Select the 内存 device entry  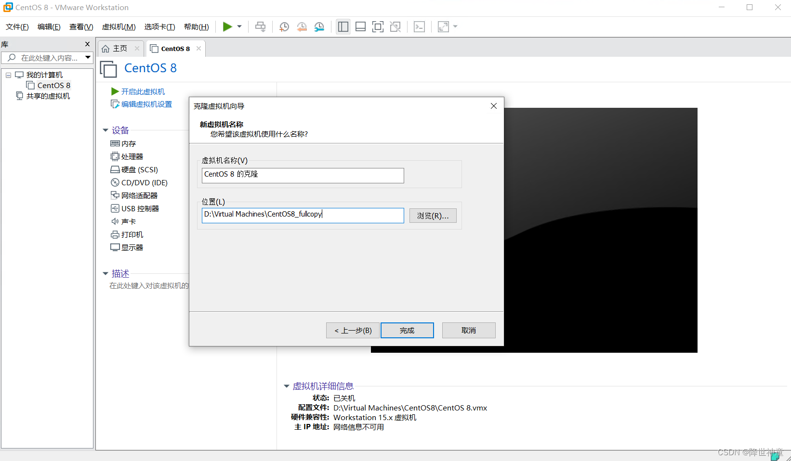[123, 143]
